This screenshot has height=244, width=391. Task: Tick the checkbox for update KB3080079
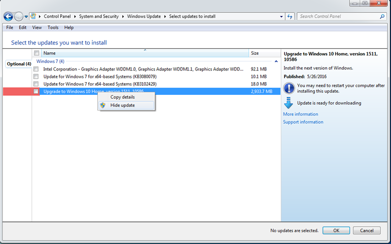36,77
